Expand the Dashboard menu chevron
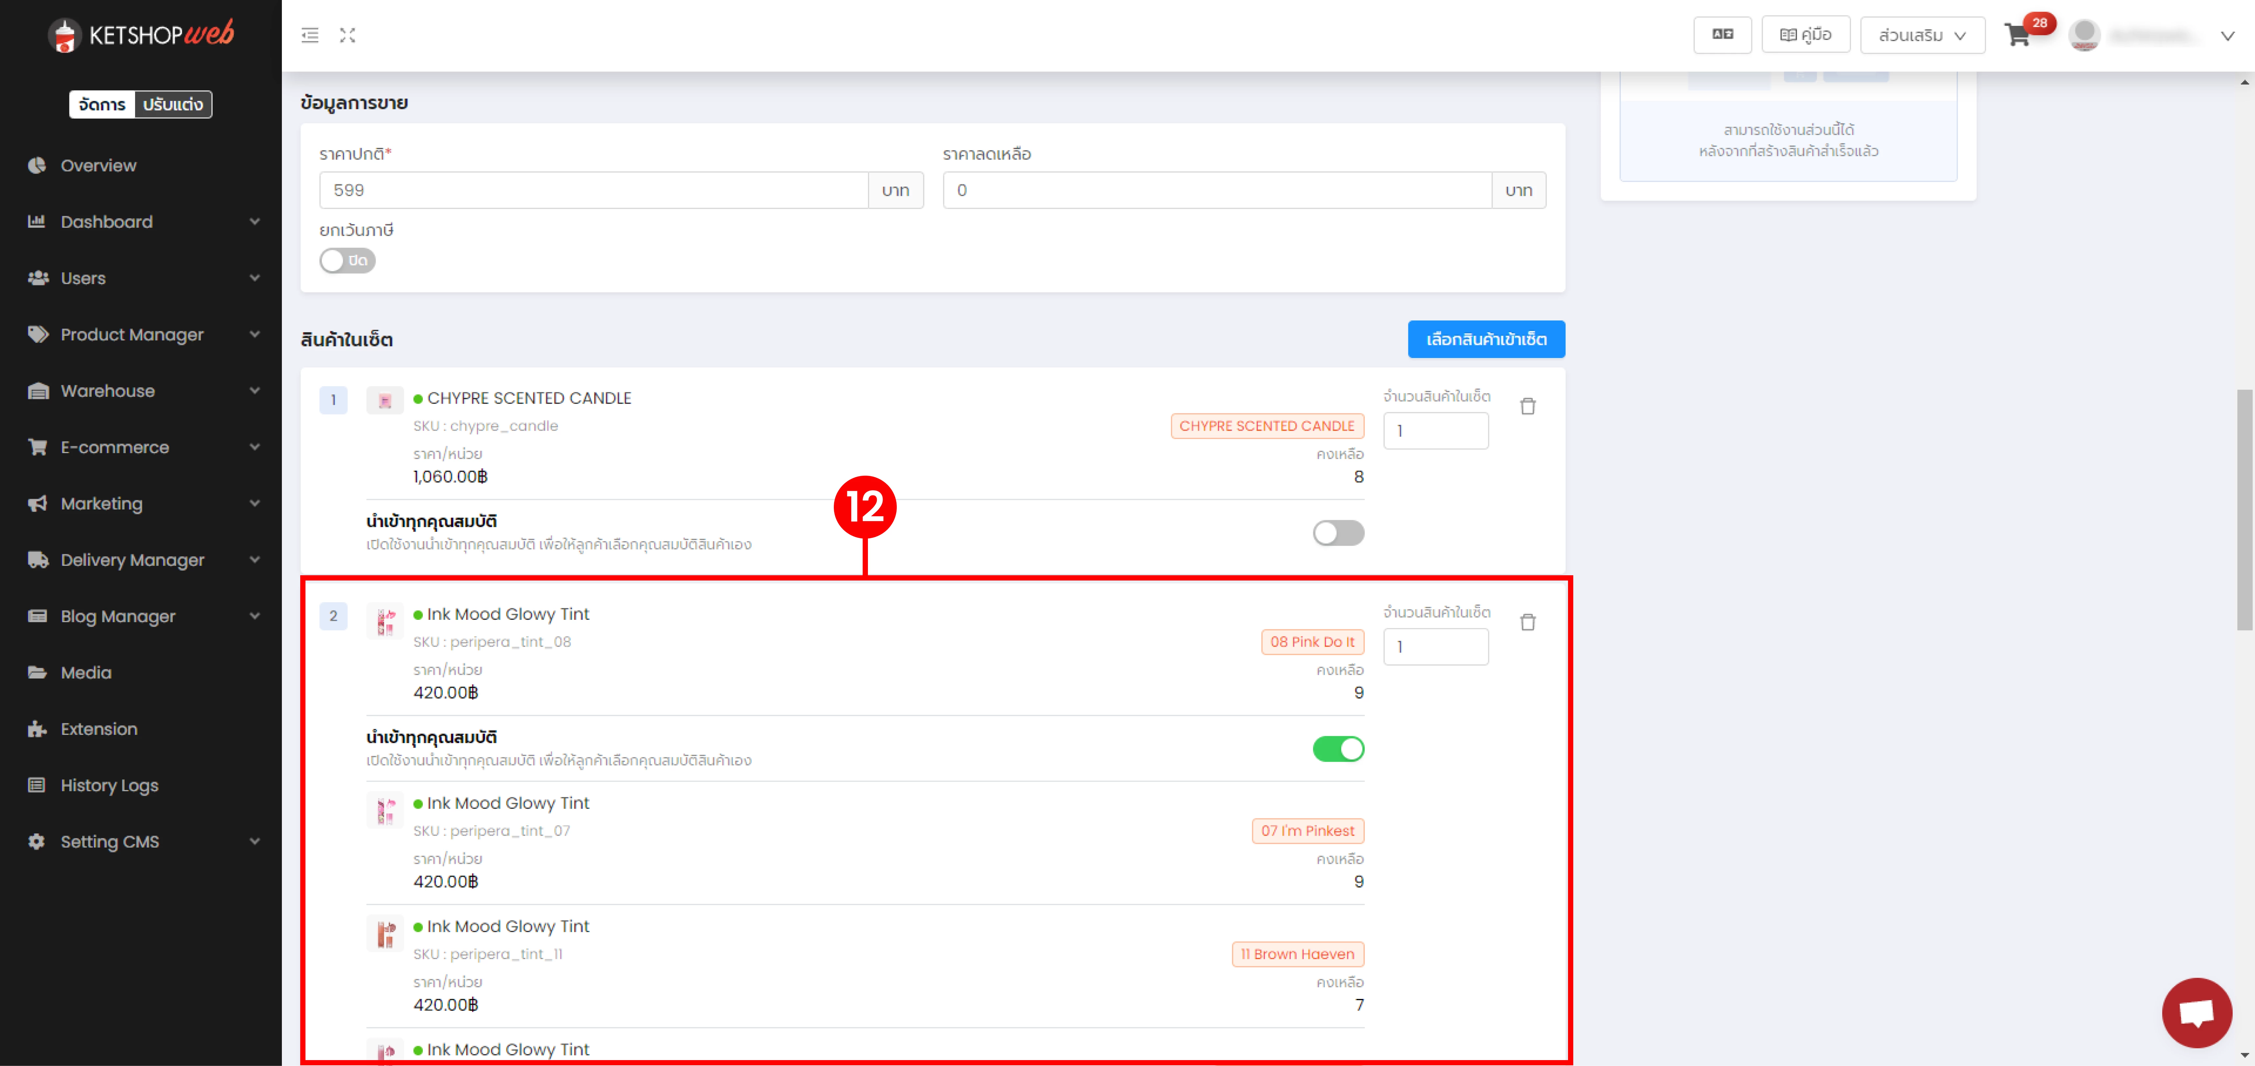Viewport: 2255px width, 1066px height. coord(255,221)
